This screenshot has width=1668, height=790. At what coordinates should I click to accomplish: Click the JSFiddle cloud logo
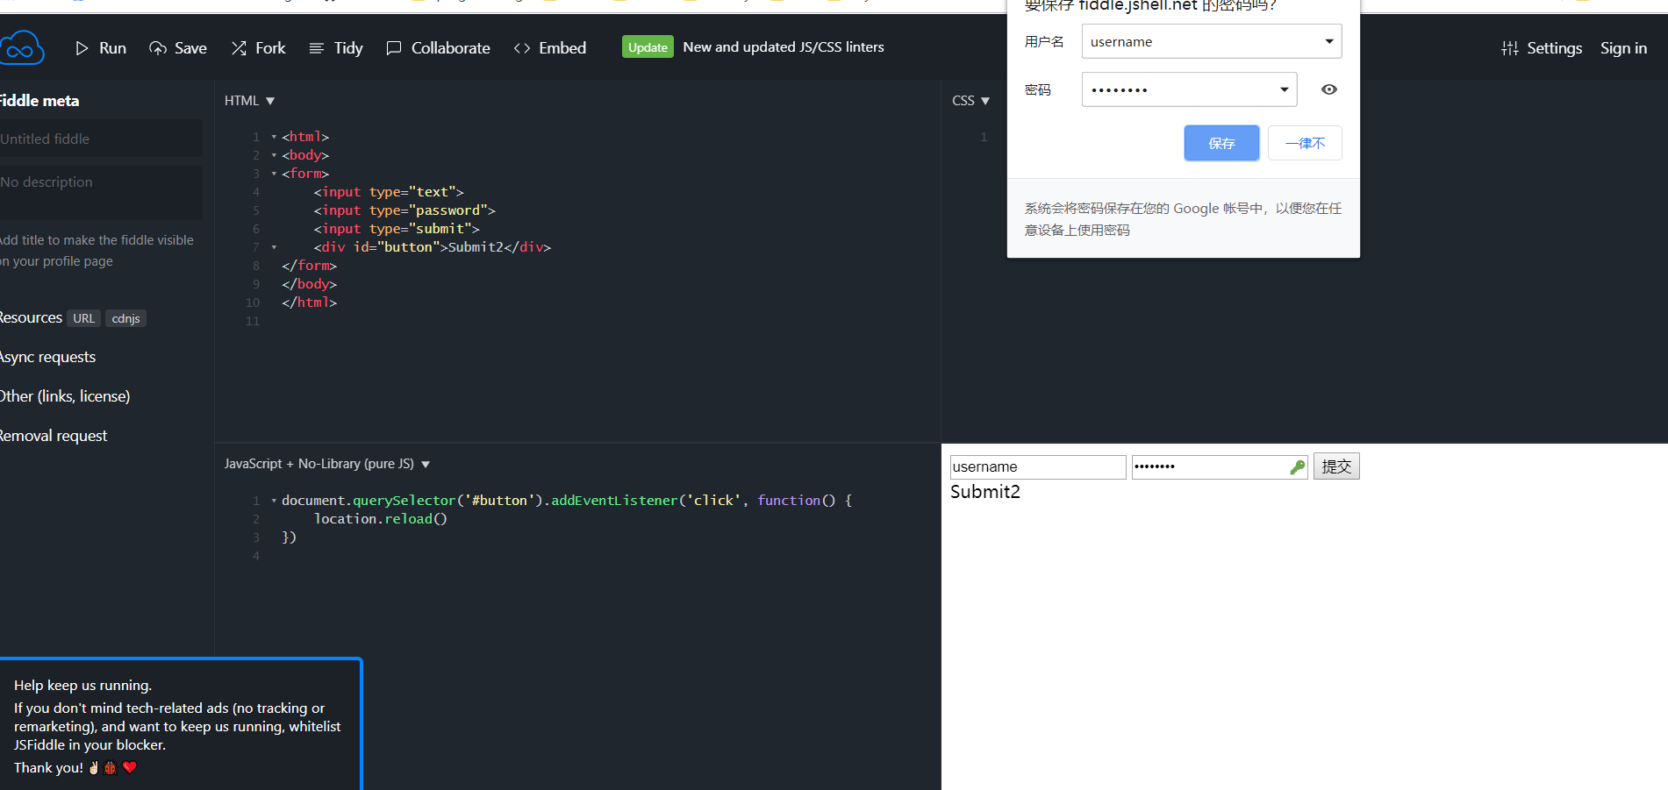point(22,46)
